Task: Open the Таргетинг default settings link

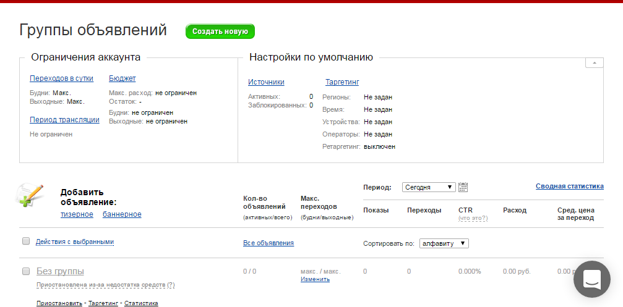Action: pyautogui.click(x=342, y=82)
